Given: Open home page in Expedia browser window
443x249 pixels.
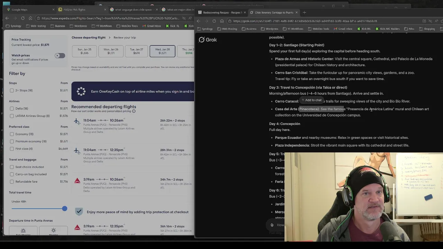Looking at the screenshot, I should click(x=30, y=18).
